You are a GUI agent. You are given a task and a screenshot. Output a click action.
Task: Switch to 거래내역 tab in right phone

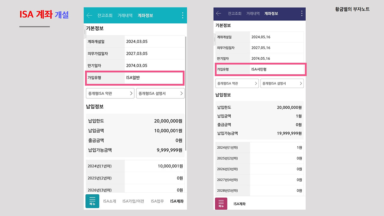(253, 13)
